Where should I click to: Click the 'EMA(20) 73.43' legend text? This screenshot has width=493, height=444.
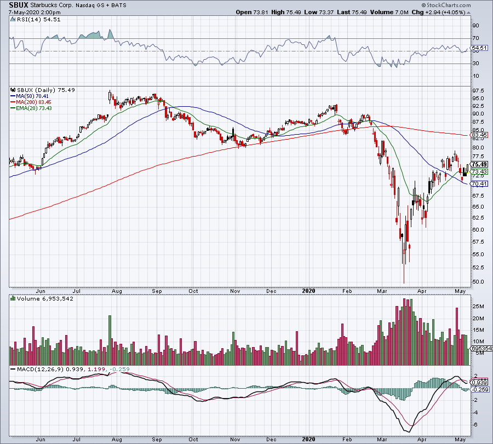(34, 108)
